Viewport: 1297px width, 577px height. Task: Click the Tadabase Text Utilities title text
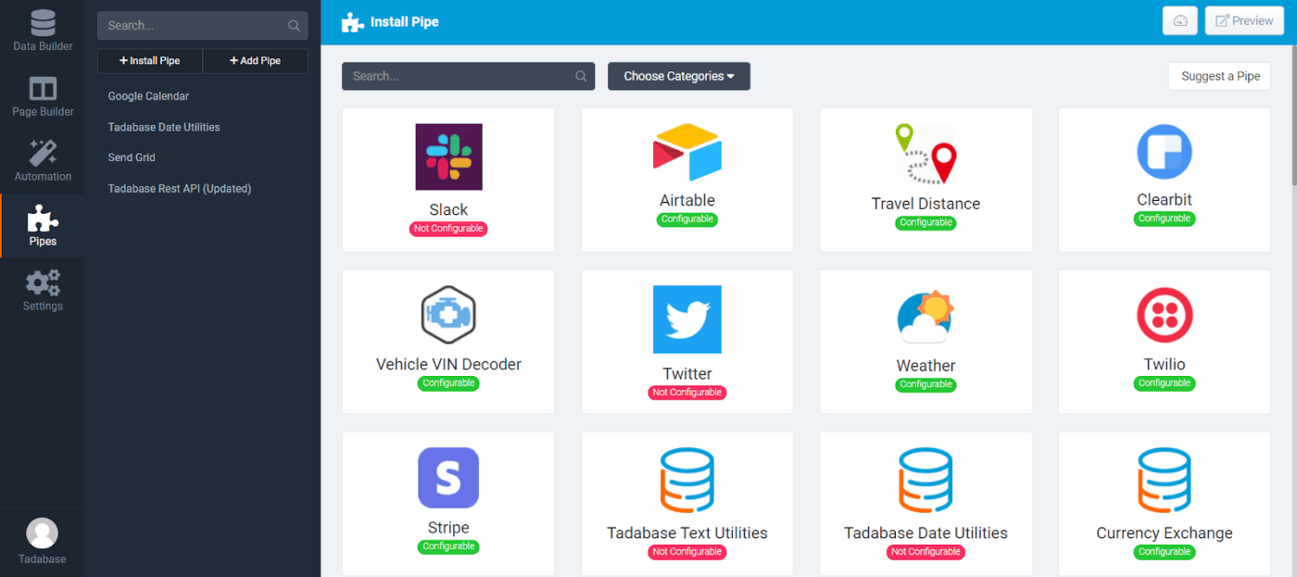click(x=687, y=533)
